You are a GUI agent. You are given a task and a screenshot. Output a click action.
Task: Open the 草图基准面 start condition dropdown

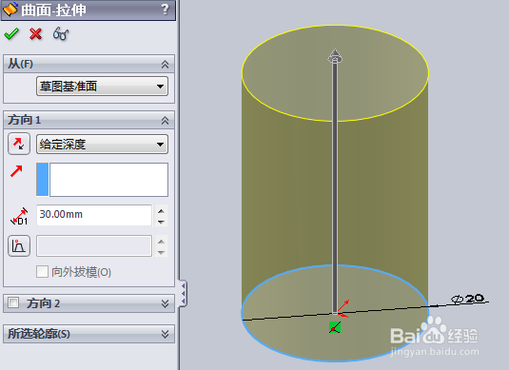[x=102, y=87]
